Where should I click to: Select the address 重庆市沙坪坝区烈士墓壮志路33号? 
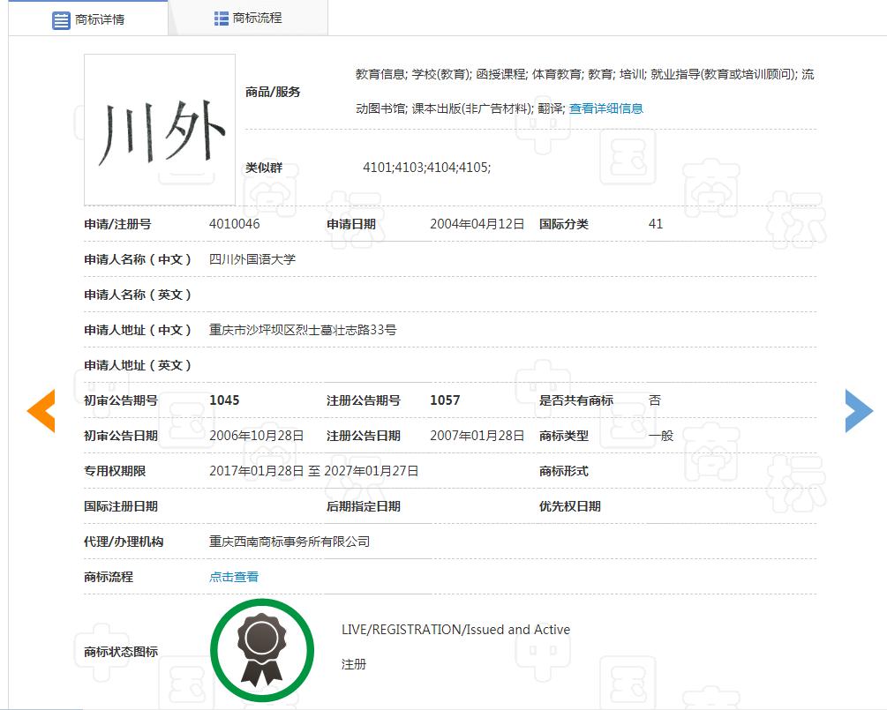[x=303, y=330]
